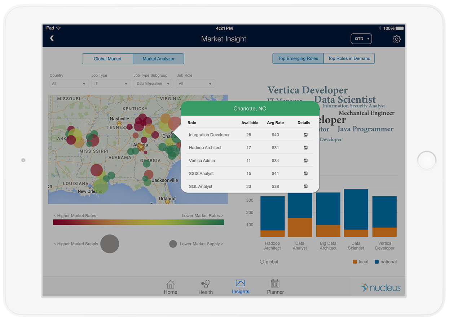This screenshot has height=322, width=449.
Task: Open settings gear icon
Action: (x=396, y=39)
